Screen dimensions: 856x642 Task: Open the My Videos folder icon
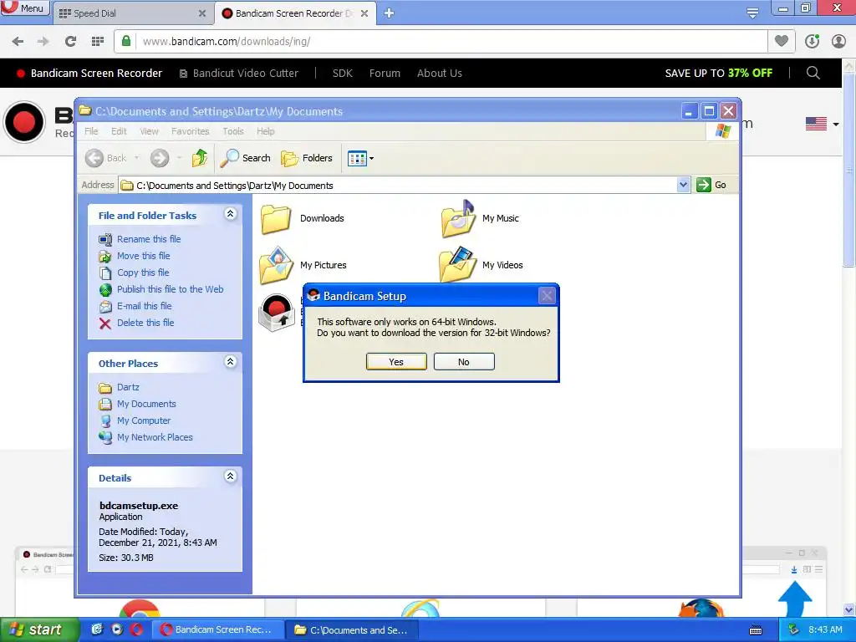[x=458, y=265]
